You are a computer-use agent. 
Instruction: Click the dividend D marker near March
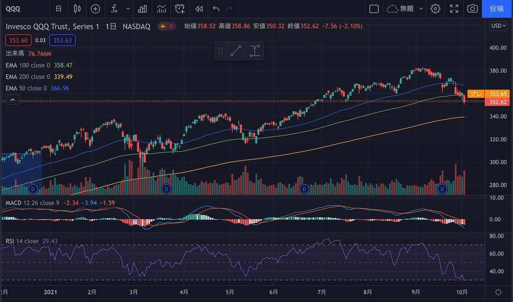(167, 188)
